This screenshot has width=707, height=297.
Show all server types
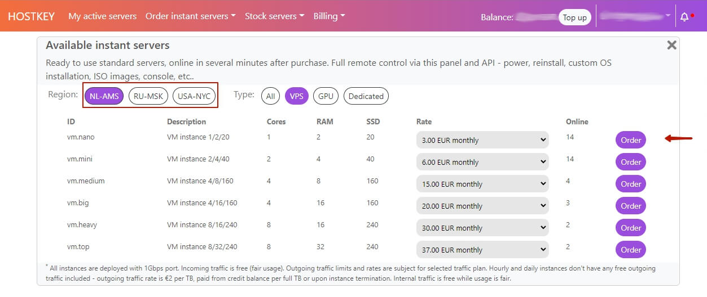pyautogui.click(x=271, y=96)
